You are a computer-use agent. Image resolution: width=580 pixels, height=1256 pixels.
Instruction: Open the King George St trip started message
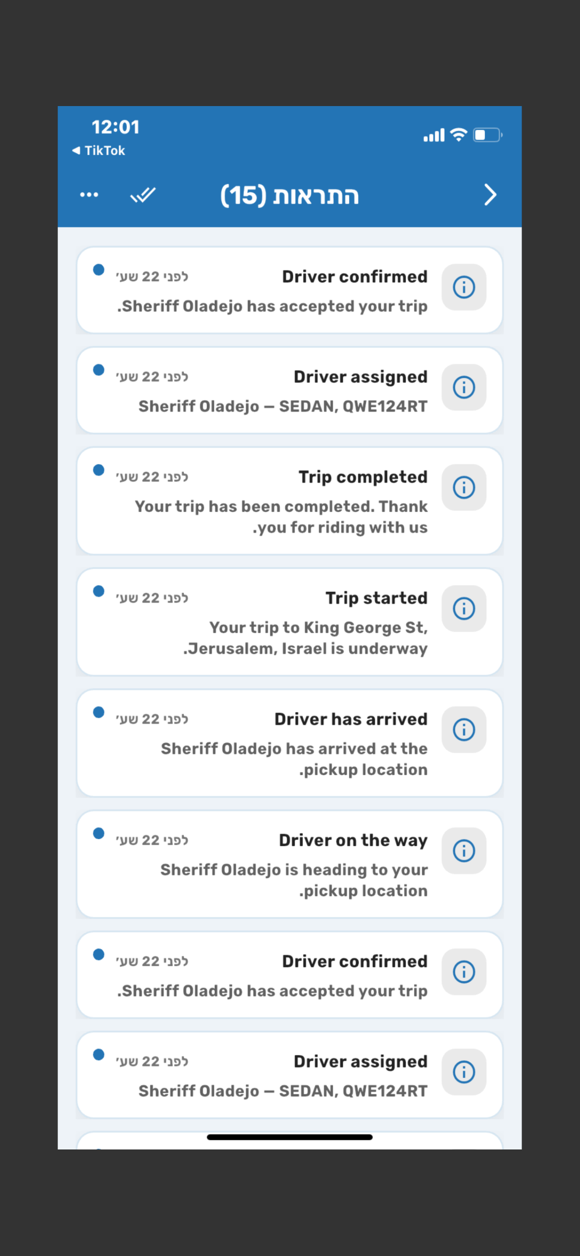coord(305,638)
